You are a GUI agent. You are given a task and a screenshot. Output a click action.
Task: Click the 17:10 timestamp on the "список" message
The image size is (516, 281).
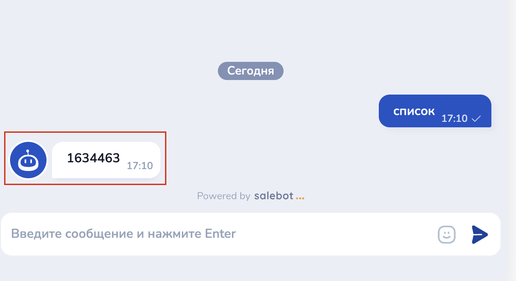454,119
